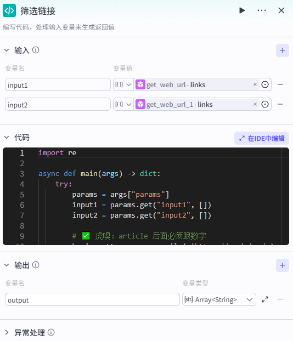293x341 pixels.
Task: Click the 虎嗅 article comment line
Action: click(139, 236)
